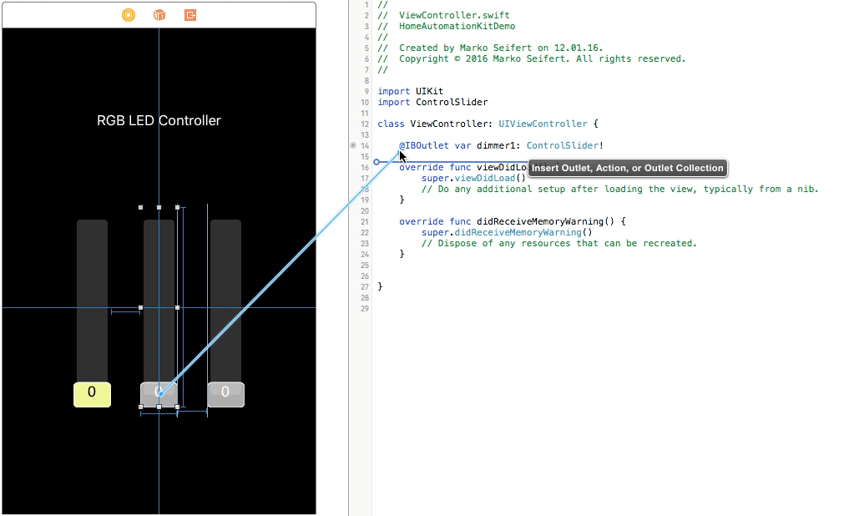Click the First Responder orange cube icon
The image size is (844, 516).
pyautogui.click(x=159, y=14)
